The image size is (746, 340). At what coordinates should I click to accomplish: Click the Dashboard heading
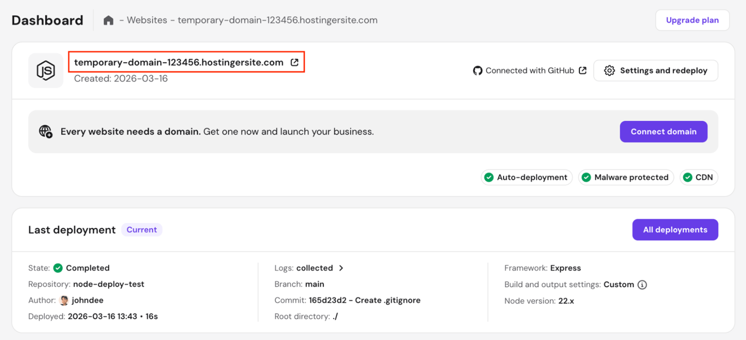tap(48, 20)
